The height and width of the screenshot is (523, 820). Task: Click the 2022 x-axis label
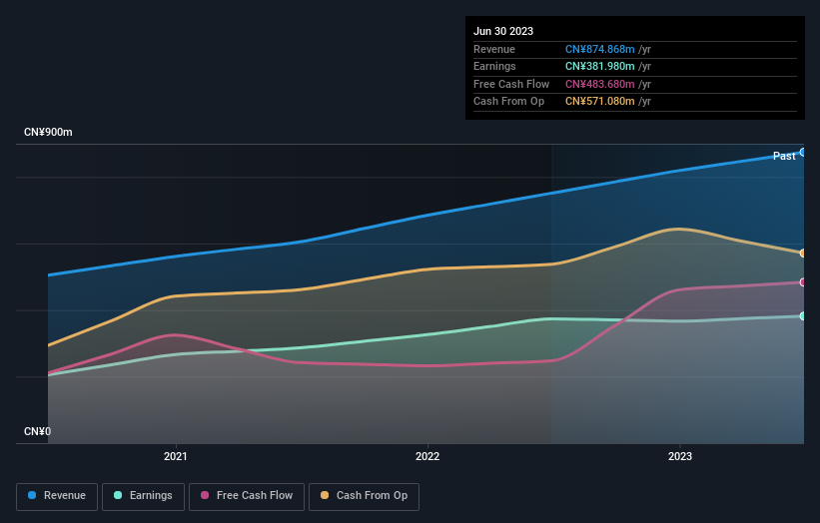pos(427,457)
